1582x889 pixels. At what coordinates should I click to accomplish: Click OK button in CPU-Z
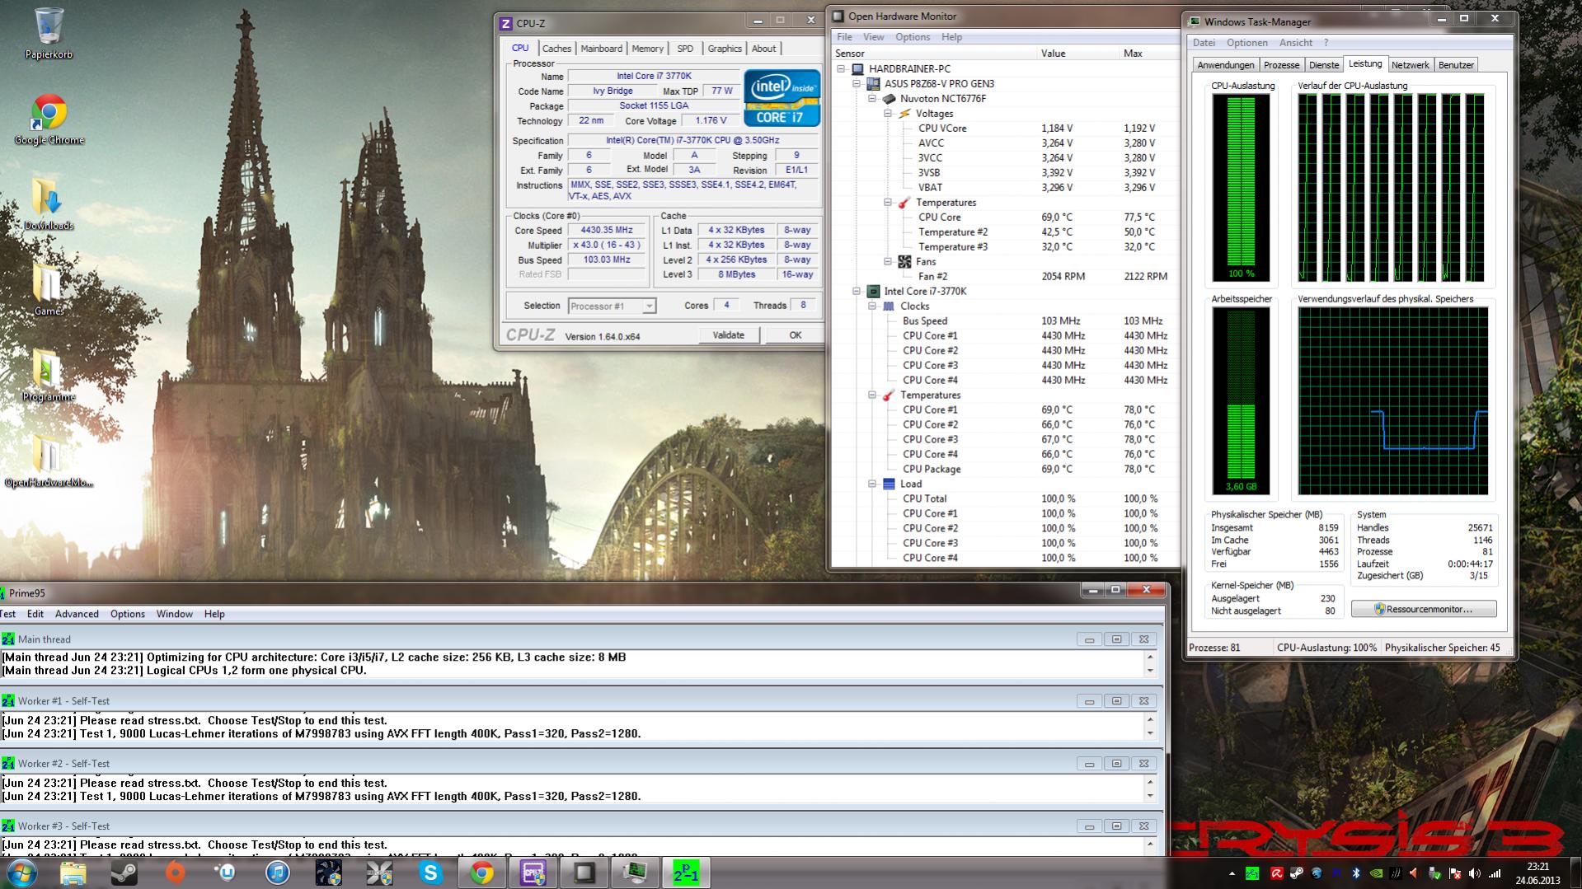(795, 335)
